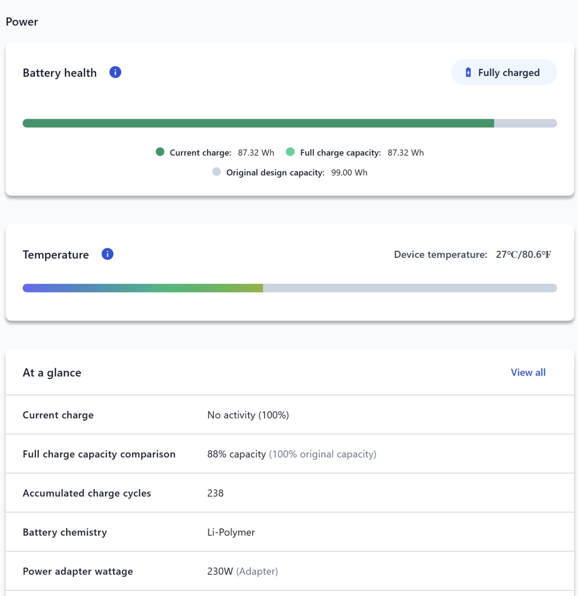Click the Battery health info icon
Image resolution: width=578 pixels, height=596 pixels.
tap(115, 72)
